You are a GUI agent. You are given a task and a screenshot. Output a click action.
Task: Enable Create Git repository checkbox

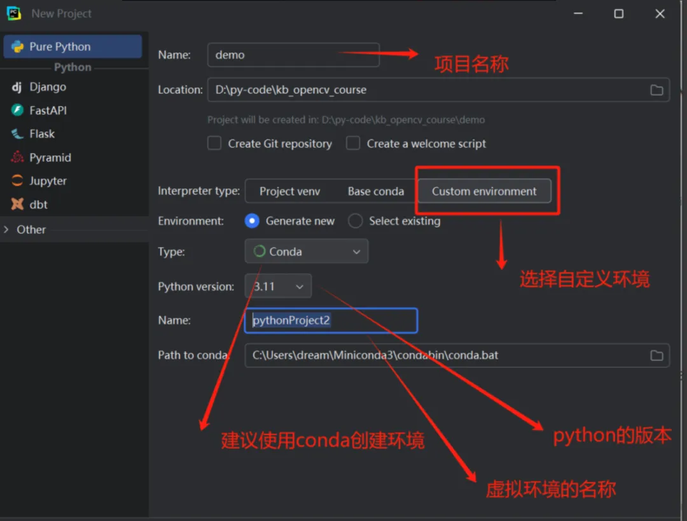214,143
